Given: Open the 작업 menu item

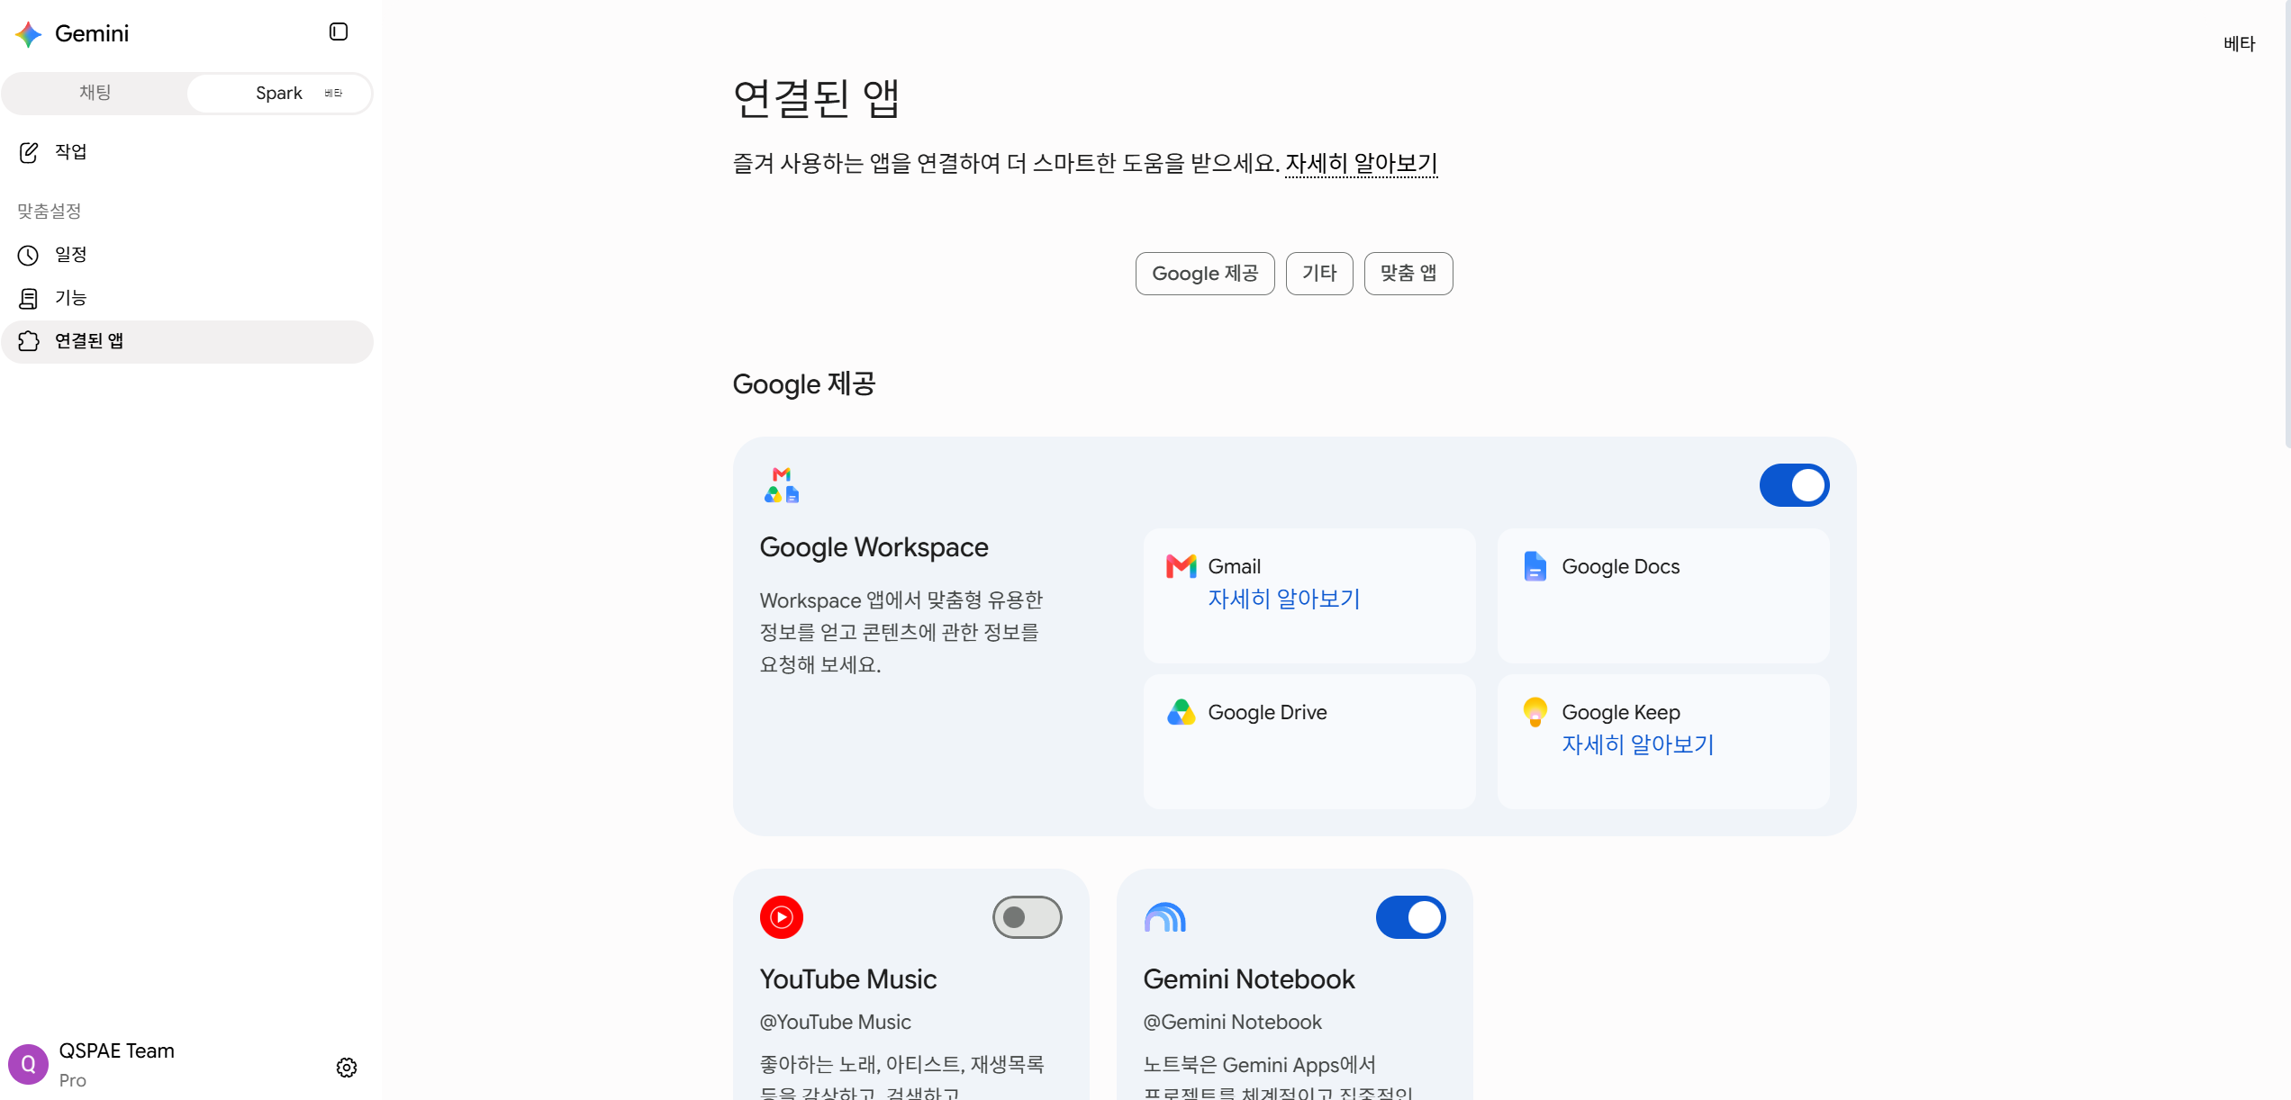Looking at the screenshot, I should 187,152.
